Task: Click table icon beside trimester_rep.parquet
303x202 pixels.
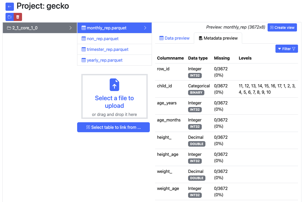Action: [84, 50]
